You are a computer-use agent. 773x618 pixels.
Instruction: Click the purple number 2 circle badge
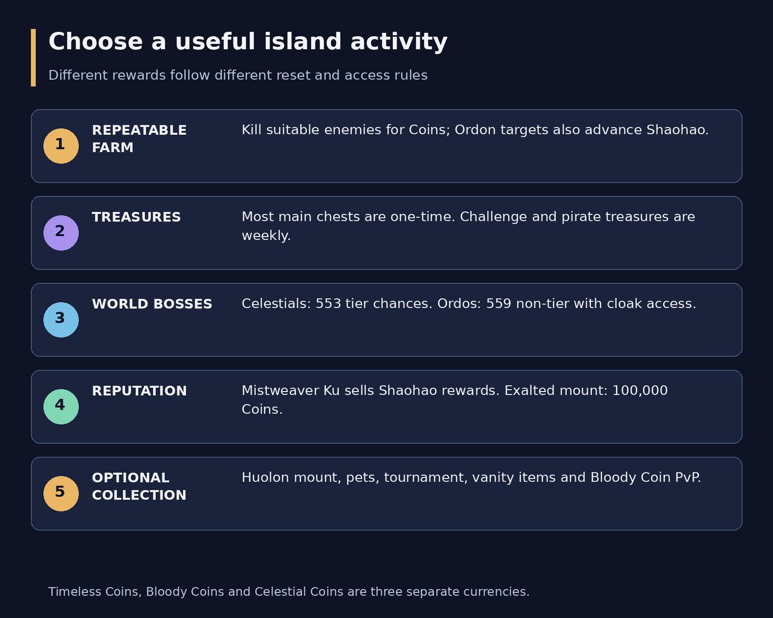[61, 233]
